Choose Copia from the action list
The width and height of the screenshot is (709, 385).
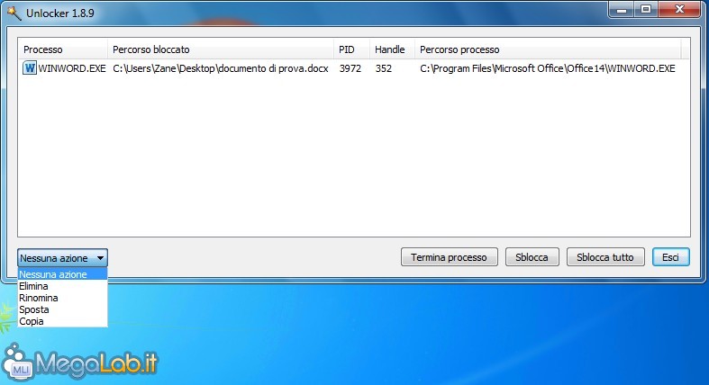coord(62,321)
